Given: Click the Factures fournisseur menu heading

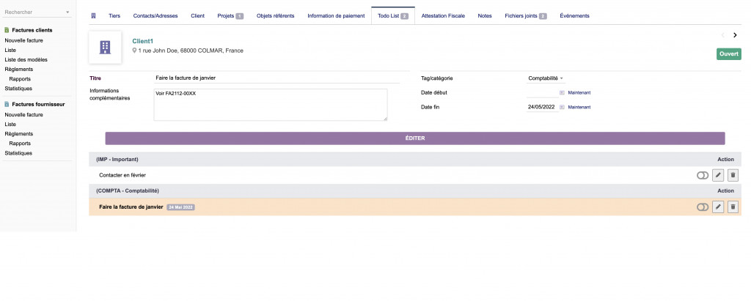Looking at the screenshot, I should point(38,104).
